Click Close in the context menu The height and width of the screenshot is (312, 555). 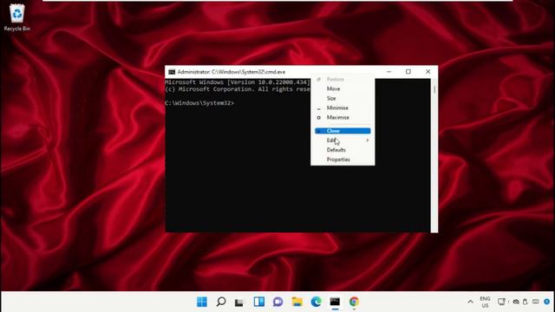[x=343, y=131]
